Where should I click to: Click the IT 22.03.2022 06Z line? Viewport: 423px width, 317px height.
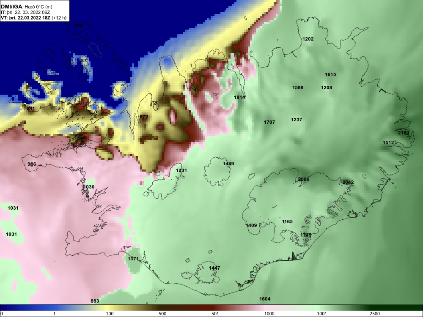tap(25, 12)
